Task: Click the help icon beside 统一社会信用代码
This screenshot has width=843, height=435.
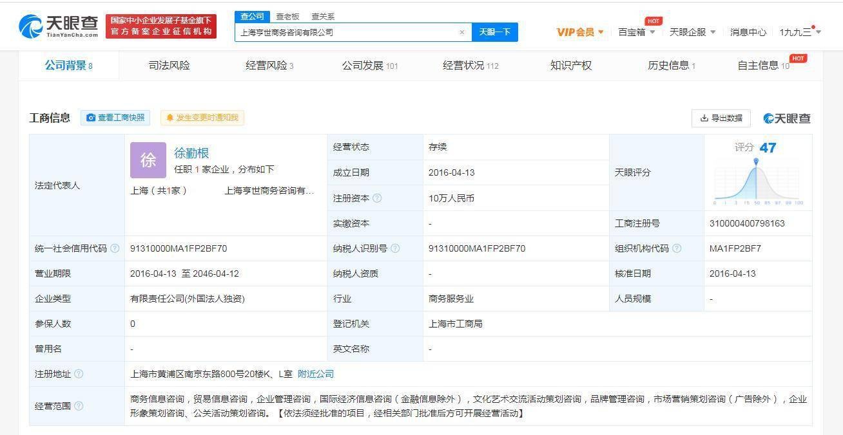Action: click(x=115, y=248)
